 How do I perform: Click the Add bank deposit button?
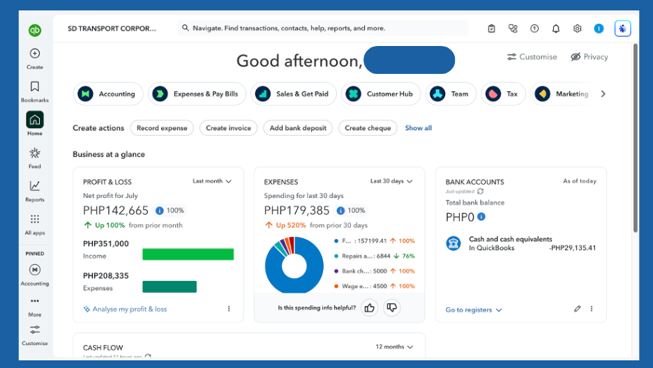tap(298, 128)
